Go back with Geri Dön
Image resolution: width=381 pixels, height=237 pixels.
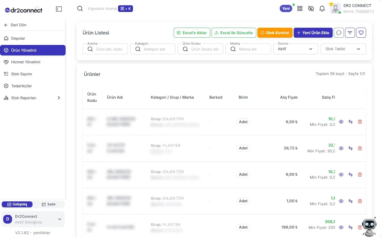[15, 25]
